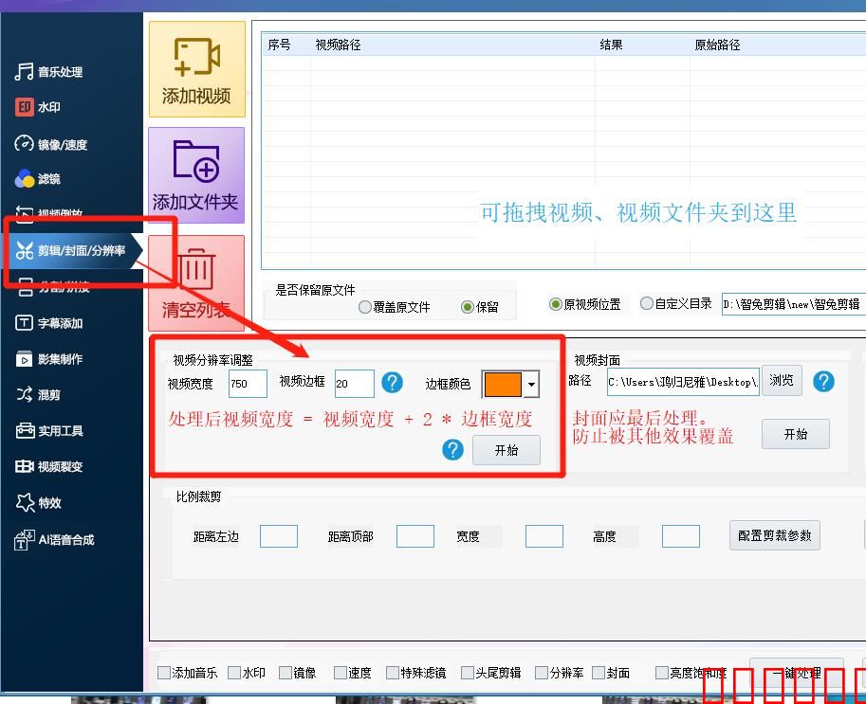866x704 pixels.
Task: Open the 边框颜色 dropdown arrow
Action: (531, 385)
